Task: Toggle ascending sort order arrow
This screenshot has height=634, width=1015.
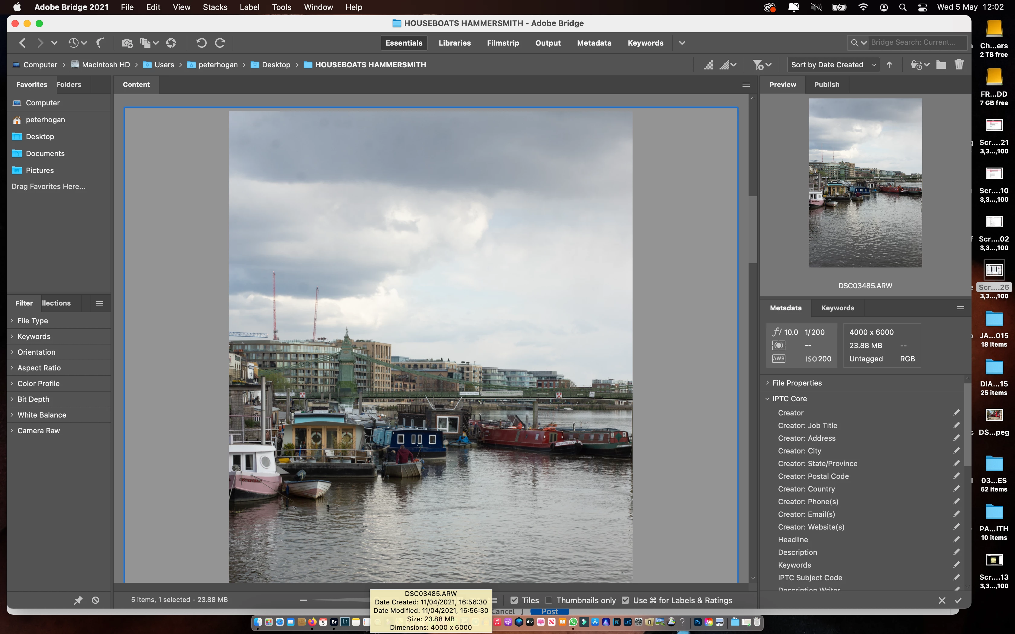Action: point(889,65)
